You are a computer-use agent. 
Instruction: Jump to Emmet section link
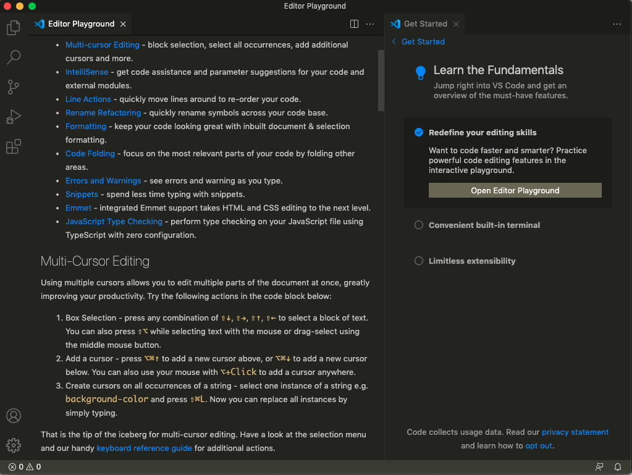pyautogui.click(x=78, y=208)
